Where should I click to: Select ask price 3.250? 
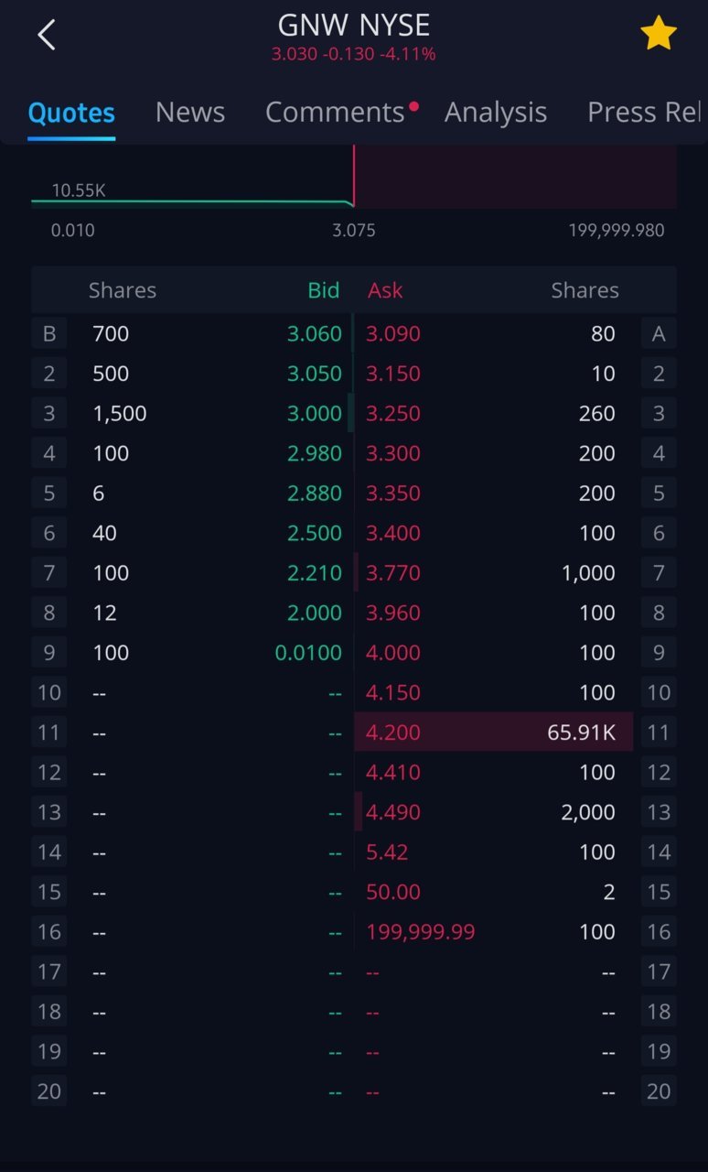(393, 414)
